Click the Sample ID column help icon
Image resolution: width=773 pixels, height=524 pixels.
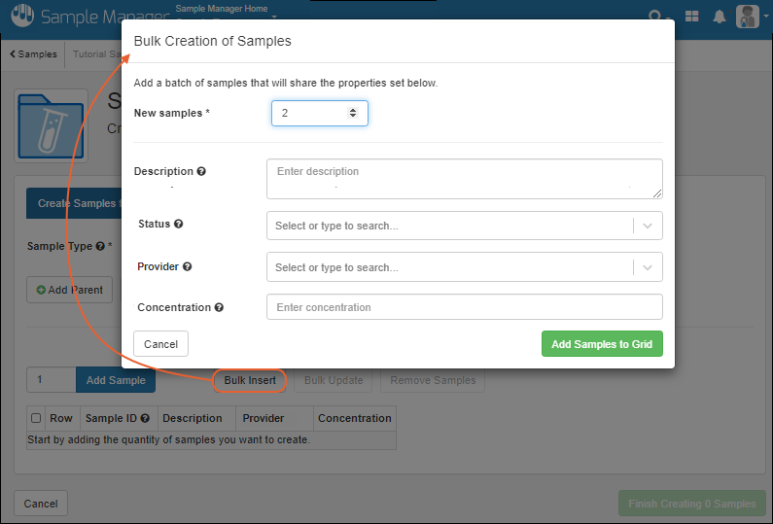(x=145, y=419)
